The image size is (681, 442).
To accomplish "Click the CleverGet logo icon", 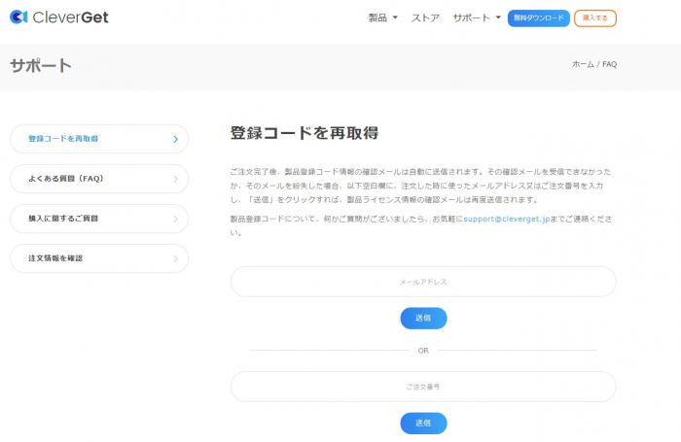I will pyautogui.click(x=18, y=17).
